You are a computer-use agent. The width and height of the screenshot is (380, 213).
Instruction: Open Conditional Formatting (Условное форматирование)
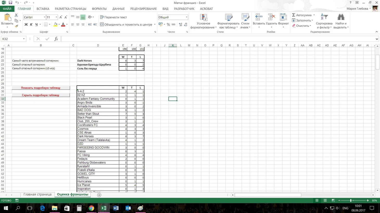(x=203, y=21)
